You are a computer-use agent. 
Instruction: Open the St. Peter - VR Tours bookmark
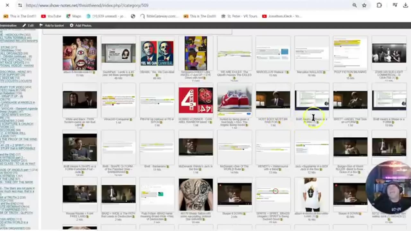tap(239, 16)
